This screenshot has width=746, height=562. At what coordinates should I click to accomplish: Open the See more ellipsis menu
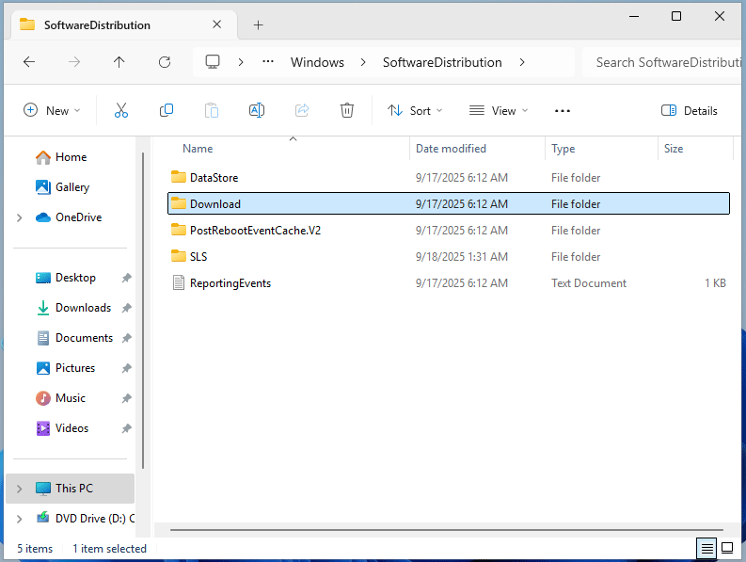pyautogui.click(x=563, y=110)
